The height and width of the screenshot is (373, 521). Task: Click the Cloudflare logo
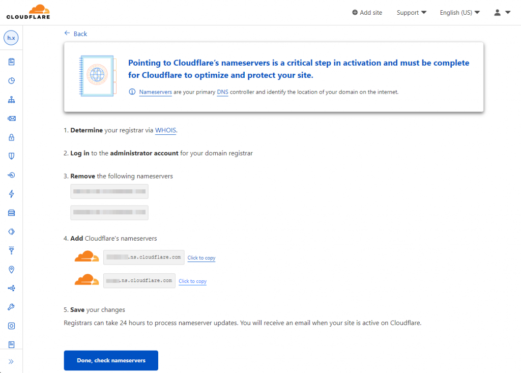27,11
